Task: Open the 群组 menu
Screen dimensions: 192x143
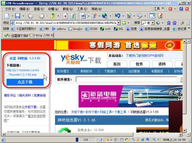Action: (68, 9)
